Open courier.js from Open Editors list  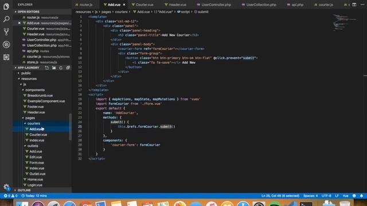(x=42, y=57)
